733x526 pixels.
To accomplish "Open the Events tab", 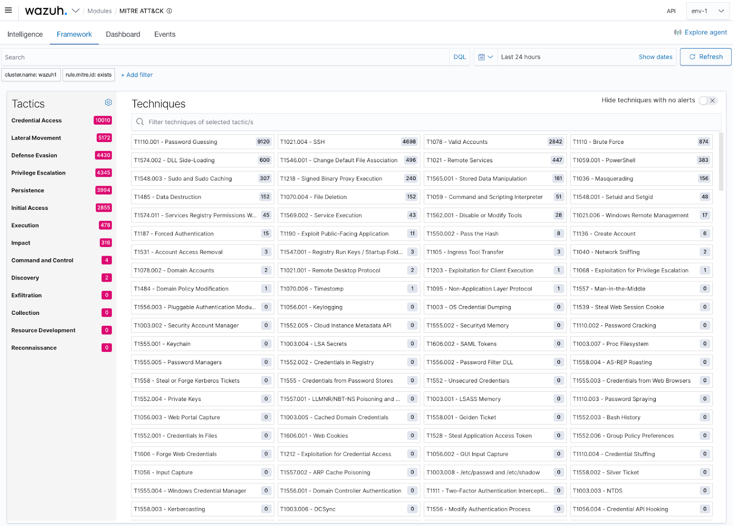I will point(164,34).
